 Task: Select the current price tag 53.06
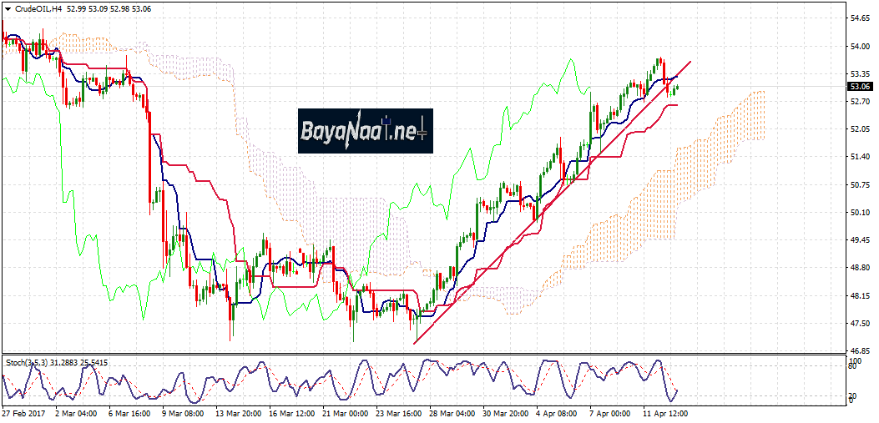pyautogui.click(x=860, y=86)
